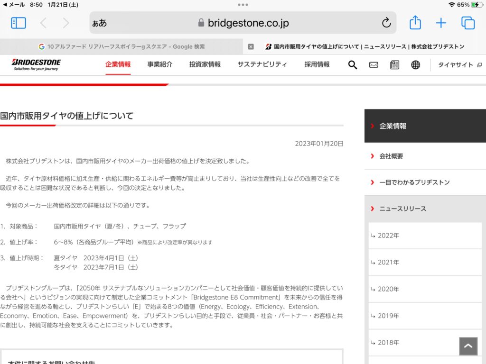Tap the 2023年01月20日 release date
This screenshot has width=486, height=364.
319,144
